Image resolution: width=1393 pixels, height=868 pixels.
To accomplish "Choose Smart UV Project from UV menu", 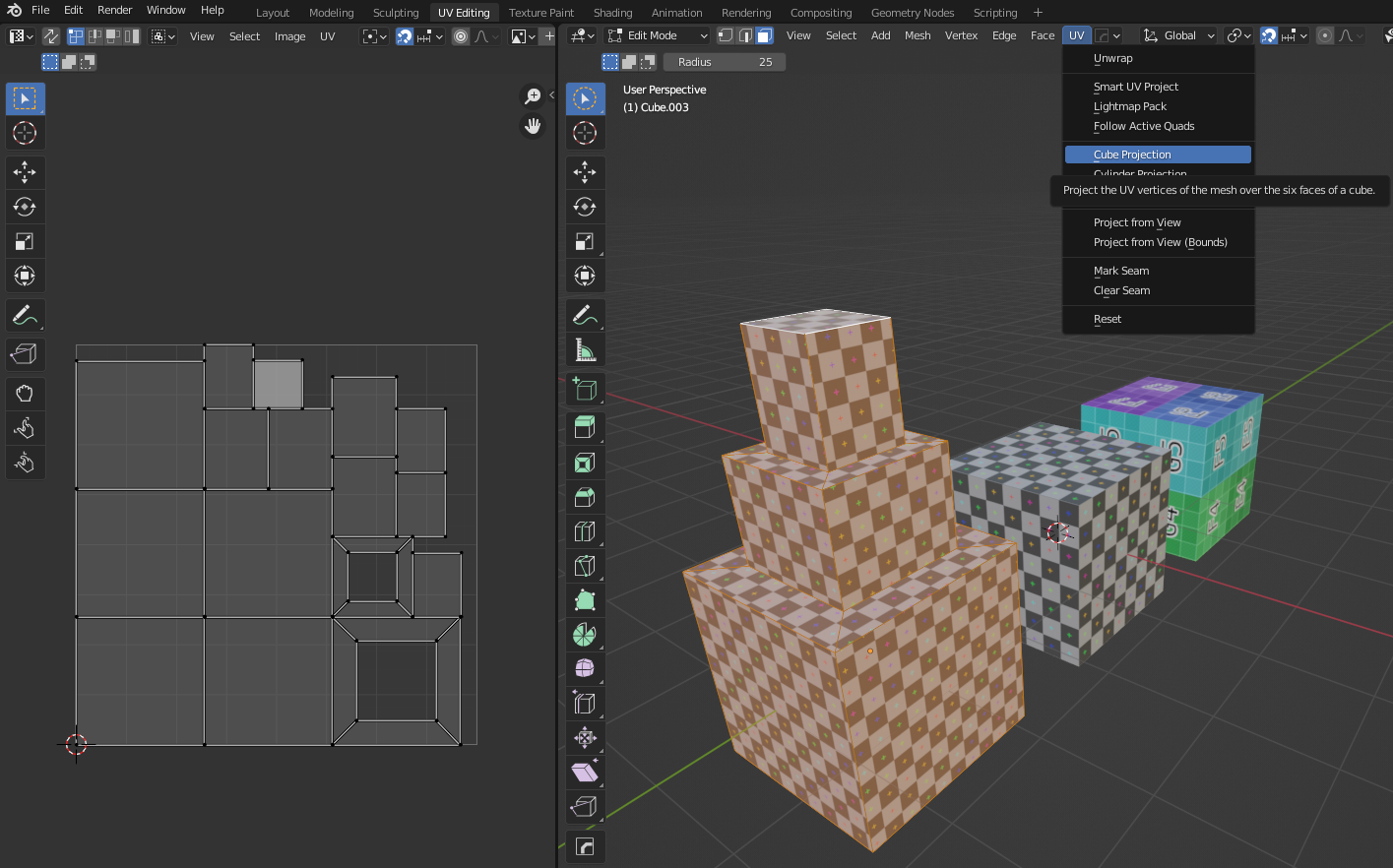I will click(x=1159, y=87).
